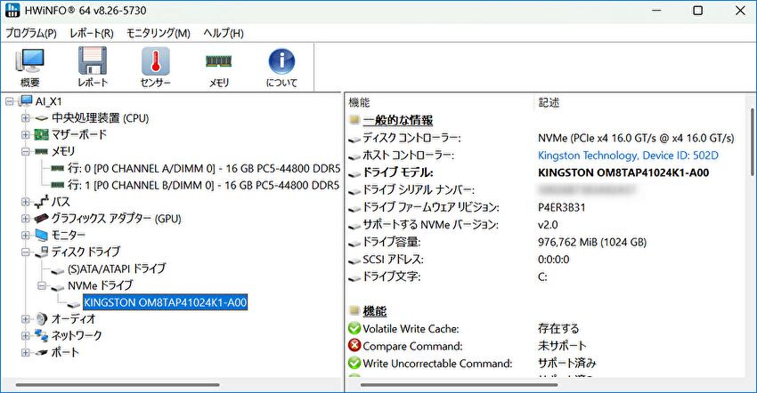Open the センサー thermometer icon
757x393 pixels.
click(x=156, y=61)
